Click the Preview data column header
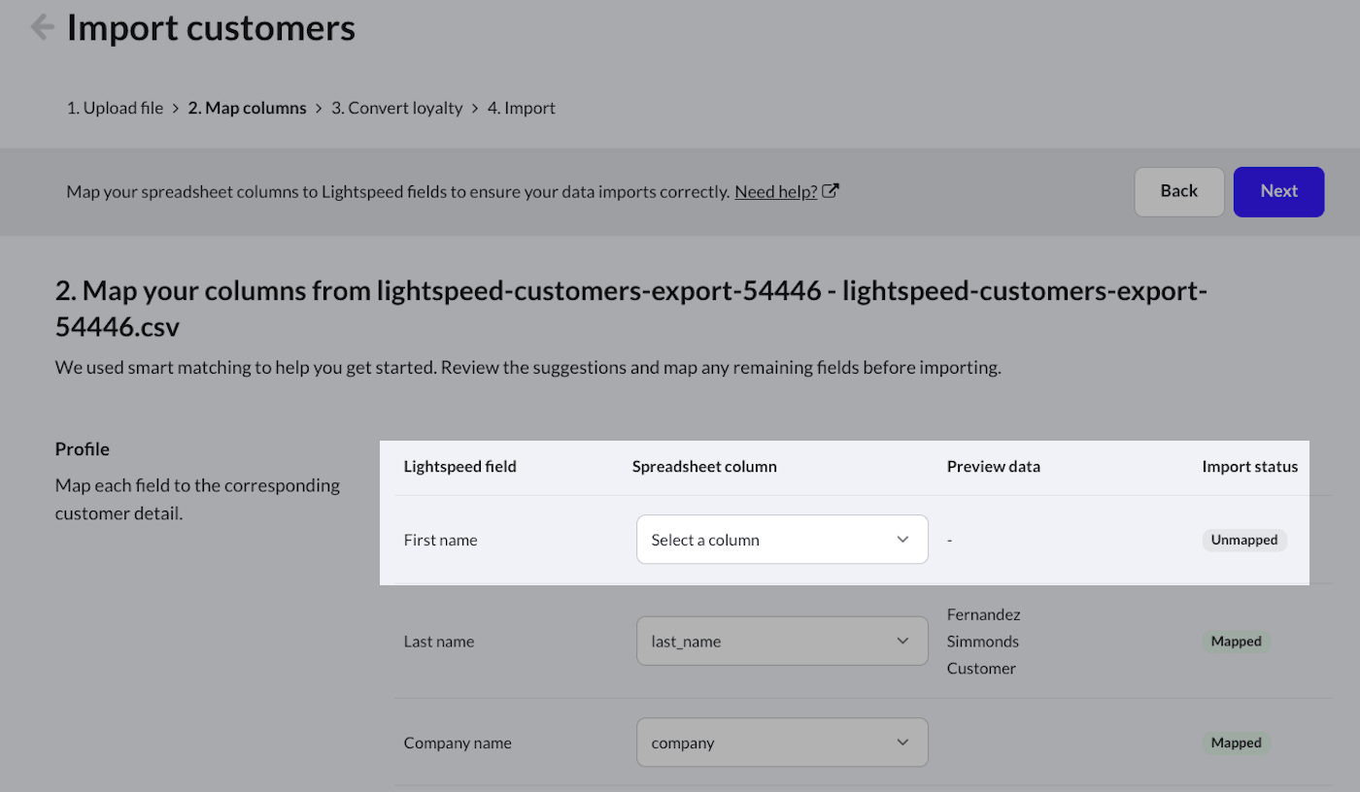Image resolution: width=1360 pixels, height=792 pixels. coord(994,467)
